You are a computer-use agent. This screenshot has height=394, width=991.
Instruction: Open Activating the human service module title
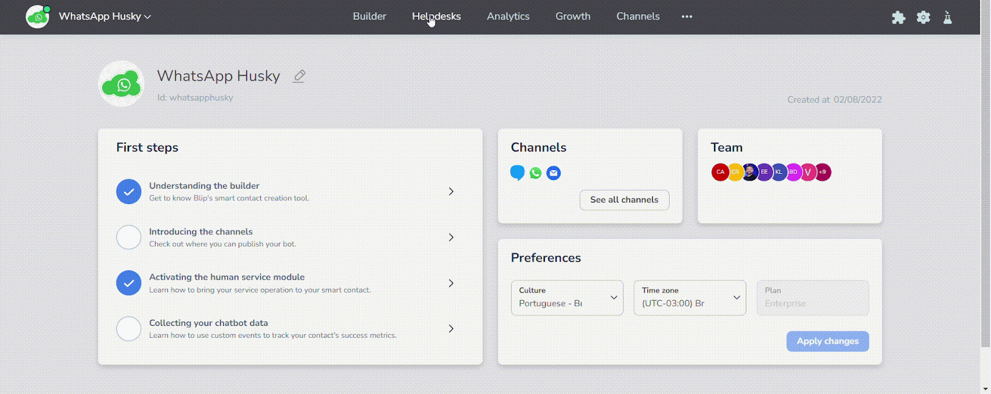(x=227, y=277)
